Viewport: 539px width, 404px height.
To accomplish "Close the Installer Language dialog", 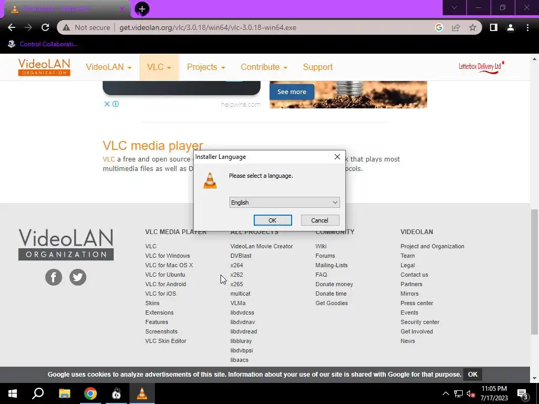I will [x=337, y=157].
